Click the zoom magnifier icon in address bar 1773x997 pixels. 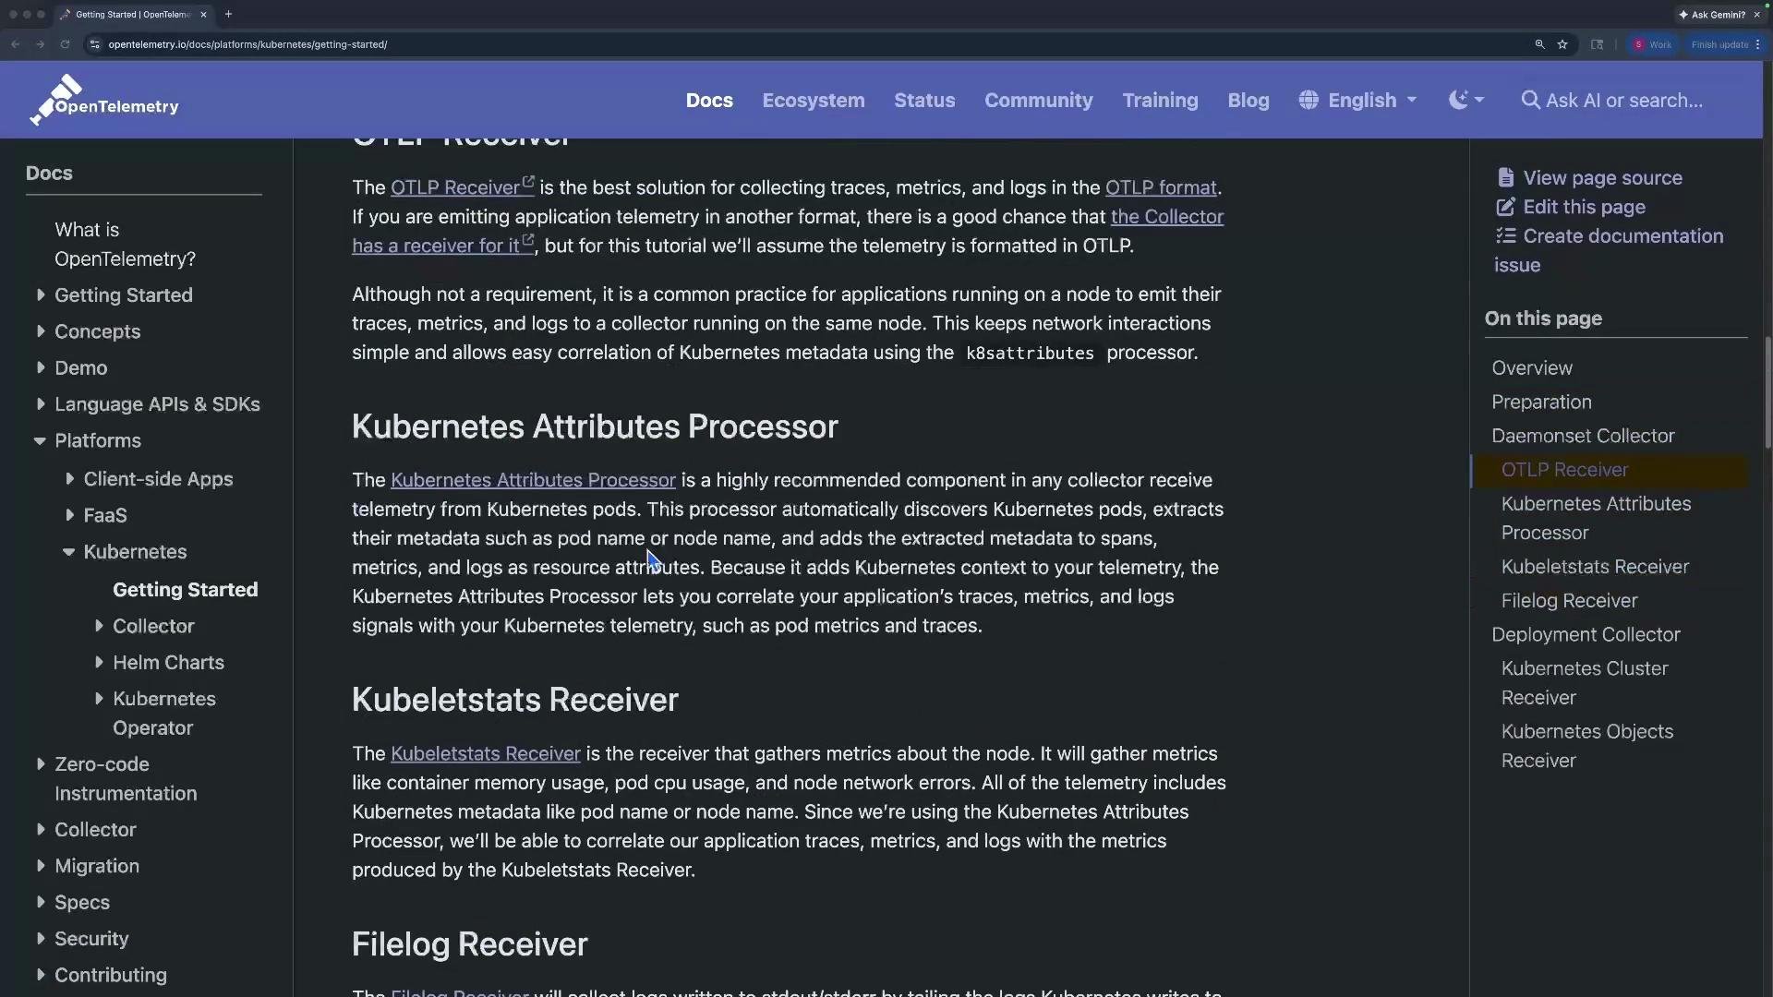click(x=1539, y=44)
